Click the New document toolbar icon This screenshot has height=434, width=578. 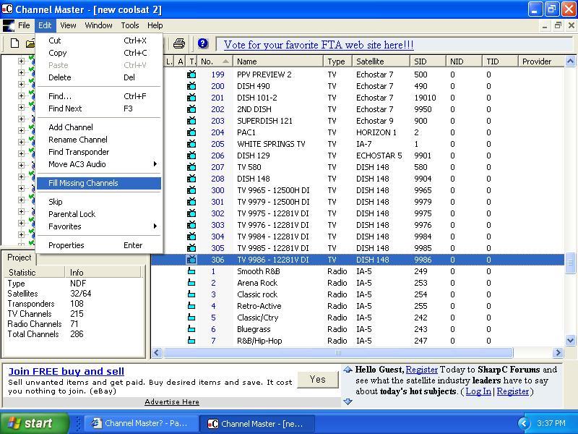click(14, 43)
